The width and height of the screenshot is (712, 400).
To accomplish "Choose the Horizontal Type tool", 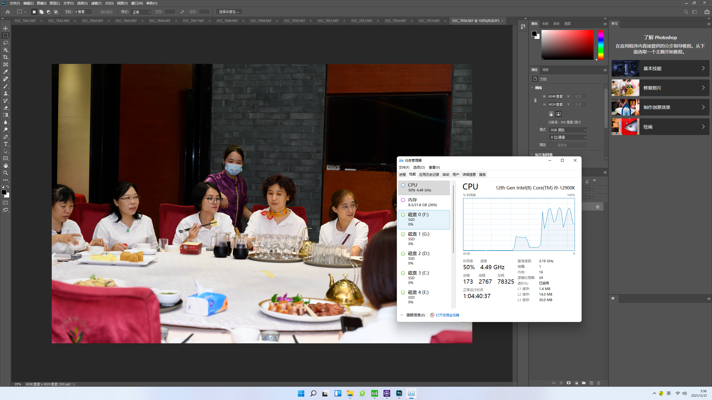I will (6, 144).
